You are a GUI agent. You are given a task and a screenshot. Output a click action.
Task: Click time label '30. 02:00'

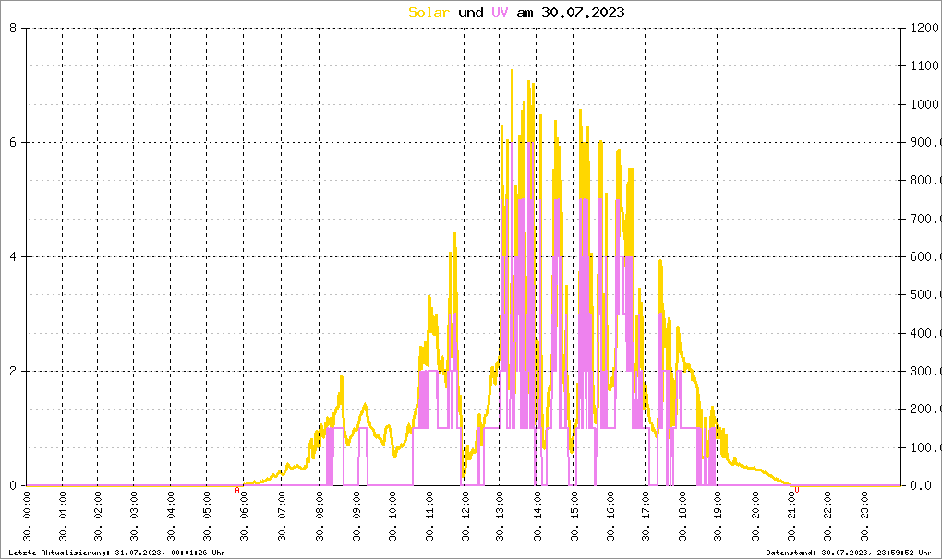coord(98,516)
